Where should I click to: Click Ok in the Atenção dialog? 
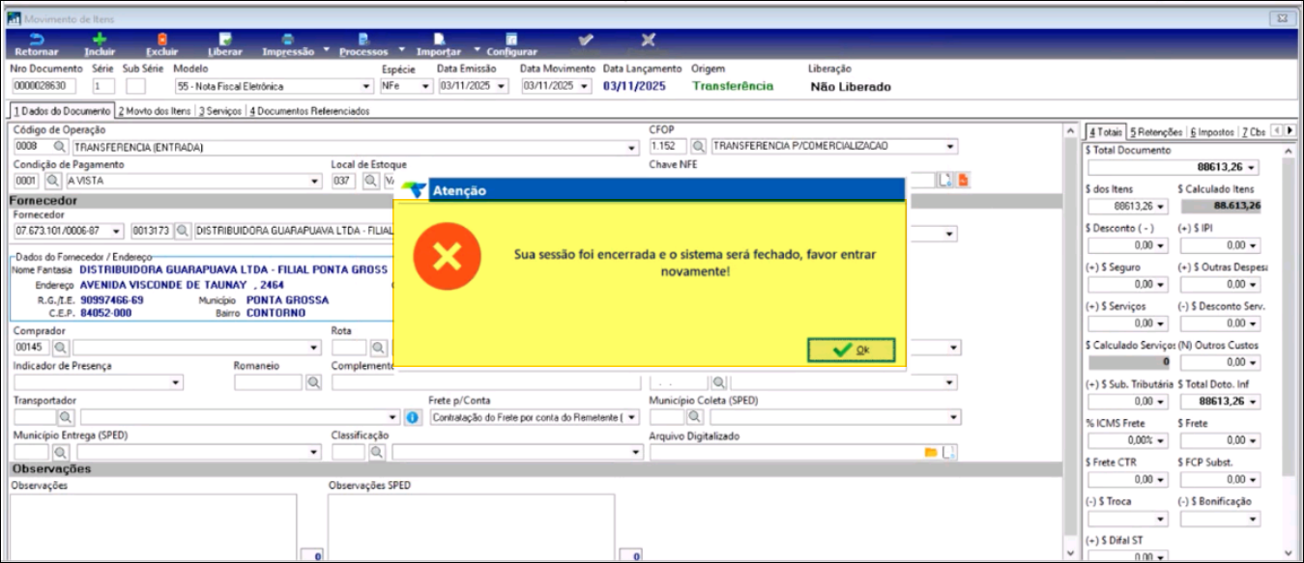(x=851, y=351)
